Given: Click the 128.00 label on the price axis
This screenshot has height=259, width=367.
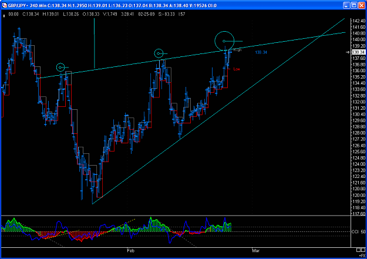Looking at the screenshot, I should tap(359, 133).
